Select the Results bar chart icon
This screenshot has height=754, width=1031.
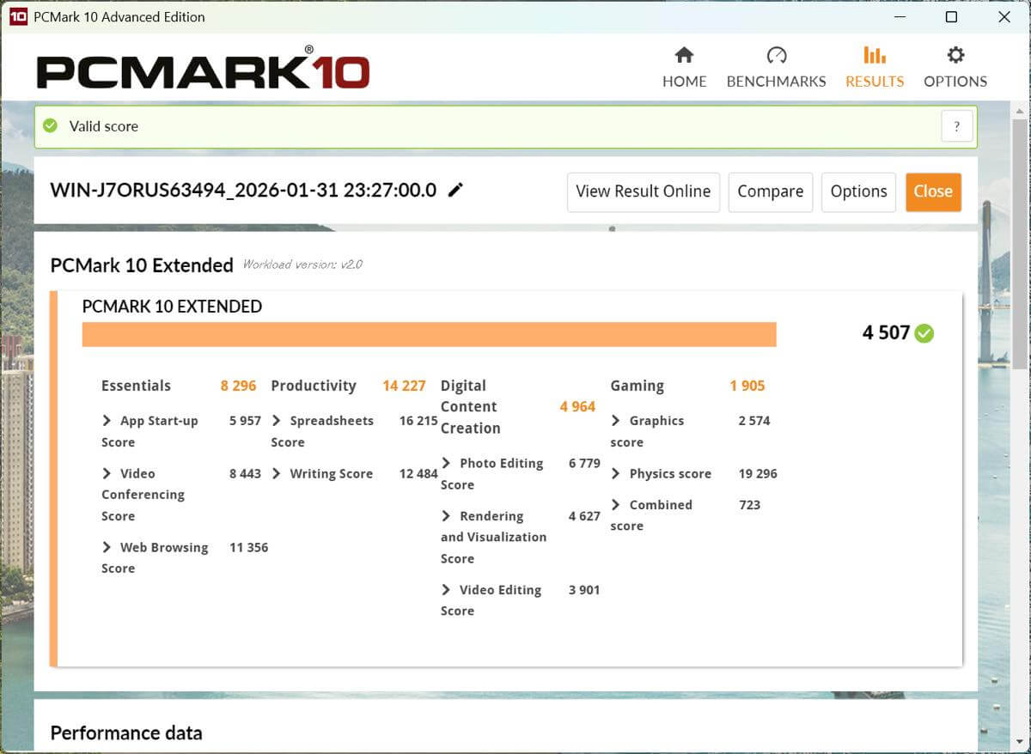tap(874, 56)
